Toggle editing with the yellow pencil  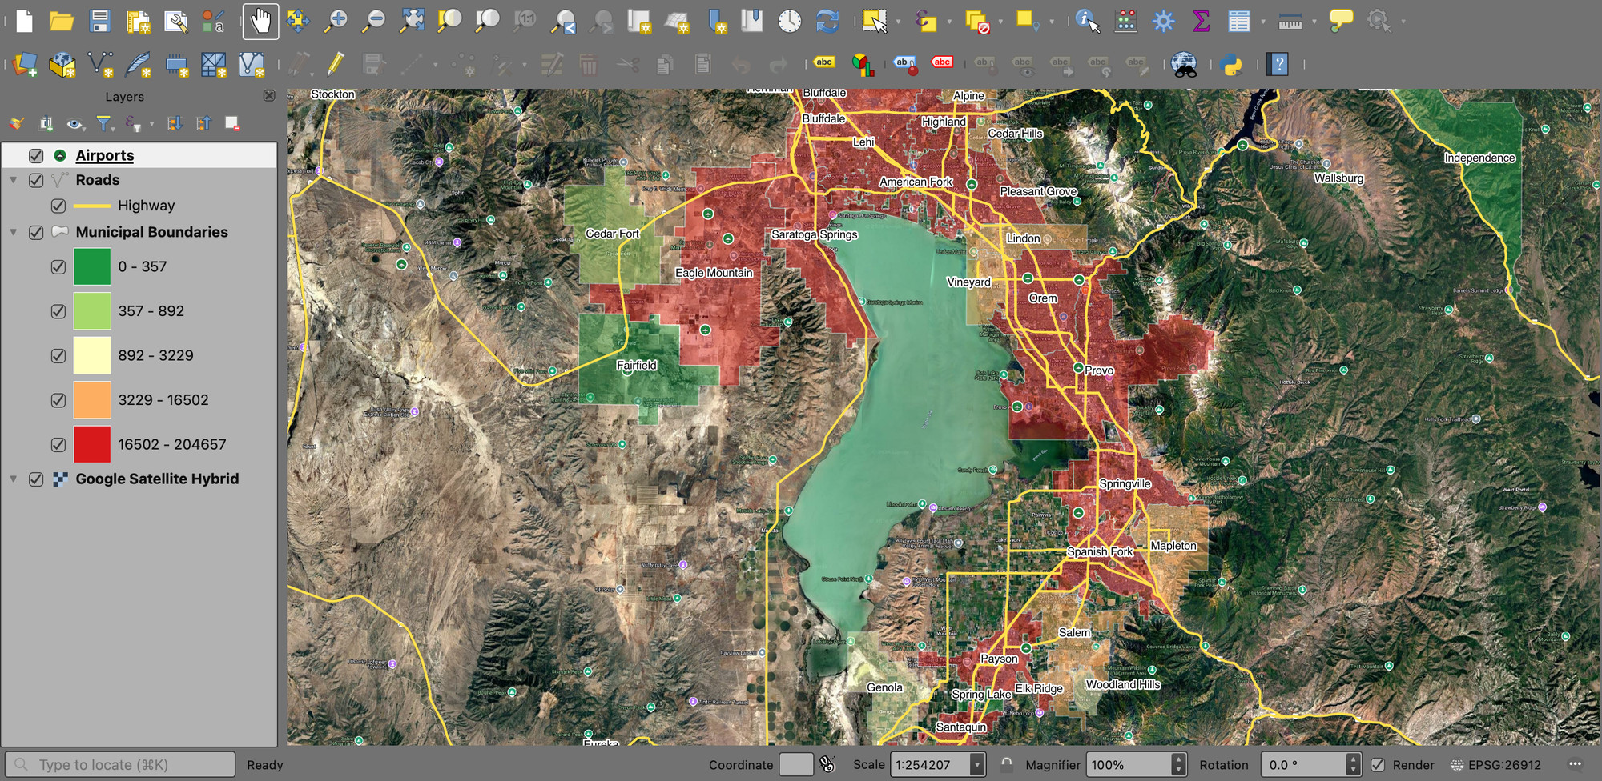pos(336,64)
